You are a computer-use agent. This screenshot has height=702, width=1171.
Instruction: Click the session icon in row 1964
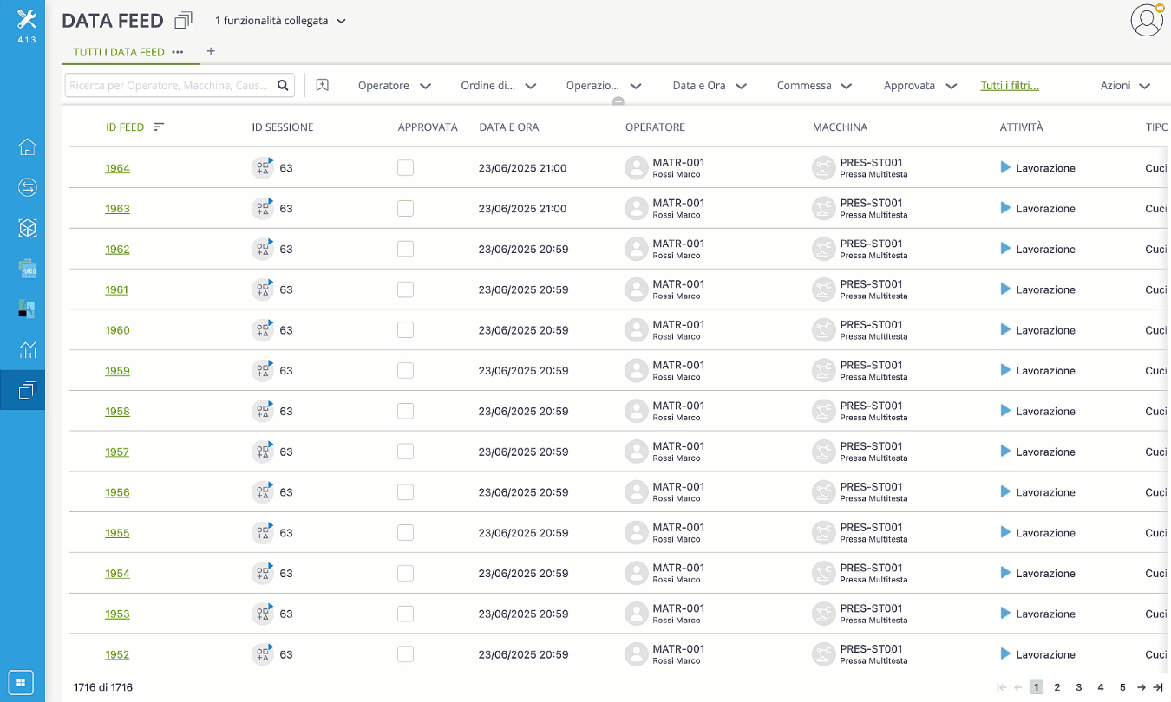pos(262,168)
